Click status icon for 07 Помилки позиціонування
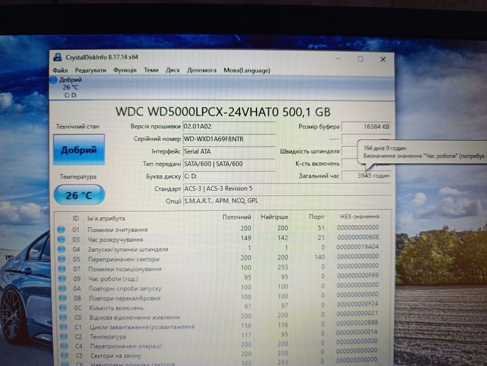Viewport: 487px width, 366px height. click(x=62, y=269)
